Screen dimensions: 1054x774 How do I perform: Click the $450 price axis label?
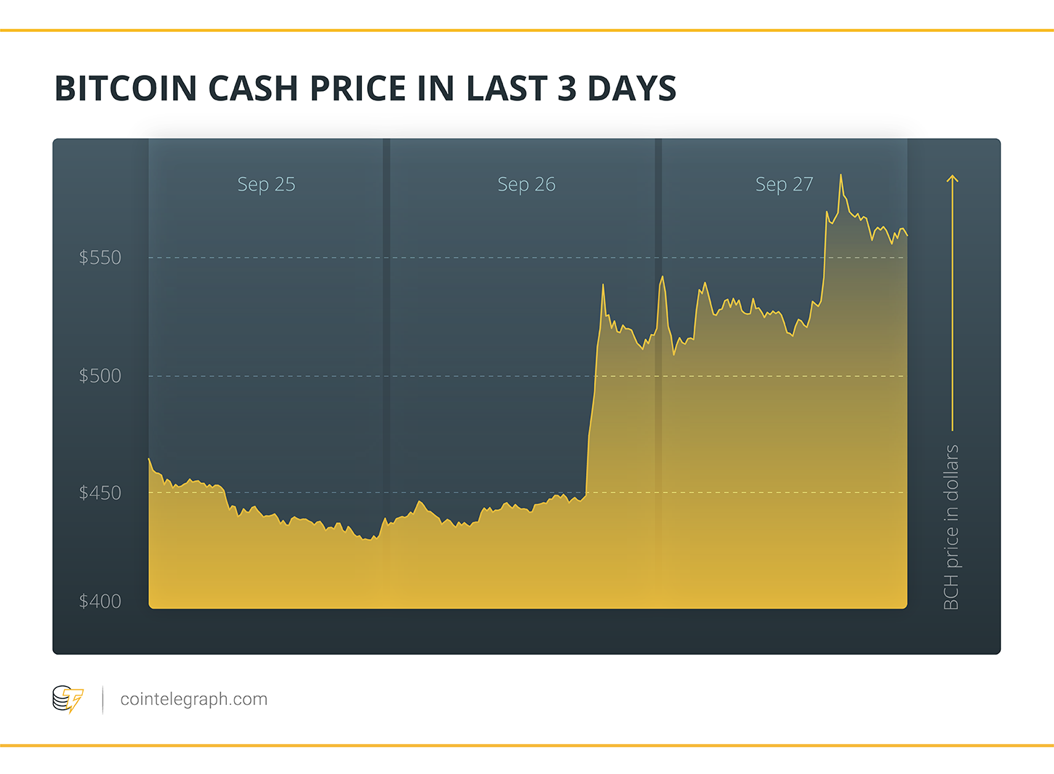point(100,493)
